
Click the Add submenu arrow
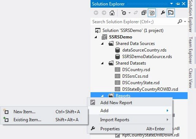168,111
